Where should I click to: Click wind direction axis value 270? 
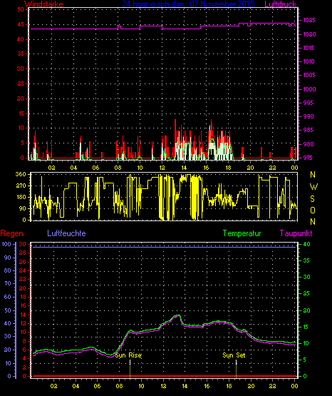[21, 186]
